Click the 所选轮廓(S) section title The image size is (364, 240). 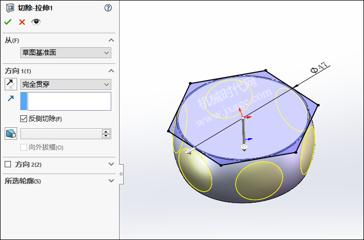point(23,181)
